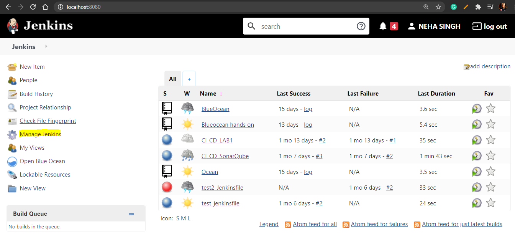
Task: Open Blue Ocean from the sidebar
Action: click(41, 161)
